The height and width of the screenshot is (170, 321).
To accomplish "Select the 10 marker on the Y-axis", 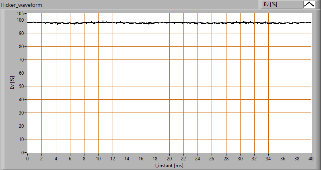I will 21,139.
